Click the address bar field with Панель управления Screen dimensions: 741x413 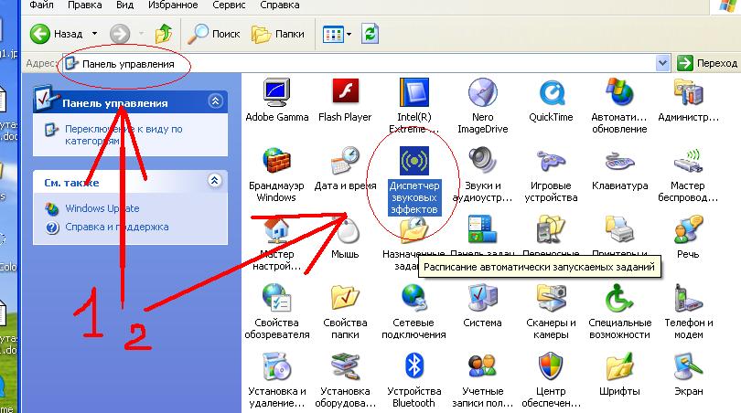pyautogui.click(x=366, y=63)
